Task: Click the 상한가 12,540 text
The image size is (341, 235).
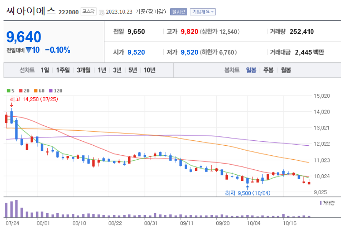Action: (x=220, y=32)
